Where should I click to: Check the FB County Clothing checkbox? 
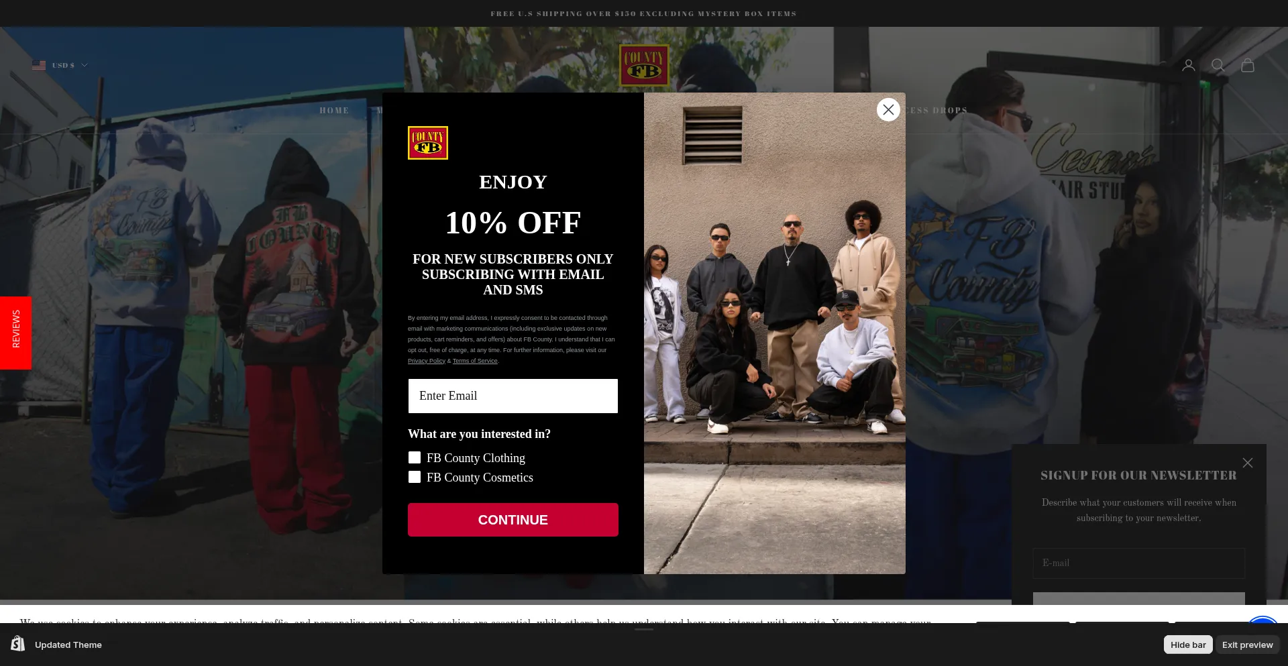[415, 457]
